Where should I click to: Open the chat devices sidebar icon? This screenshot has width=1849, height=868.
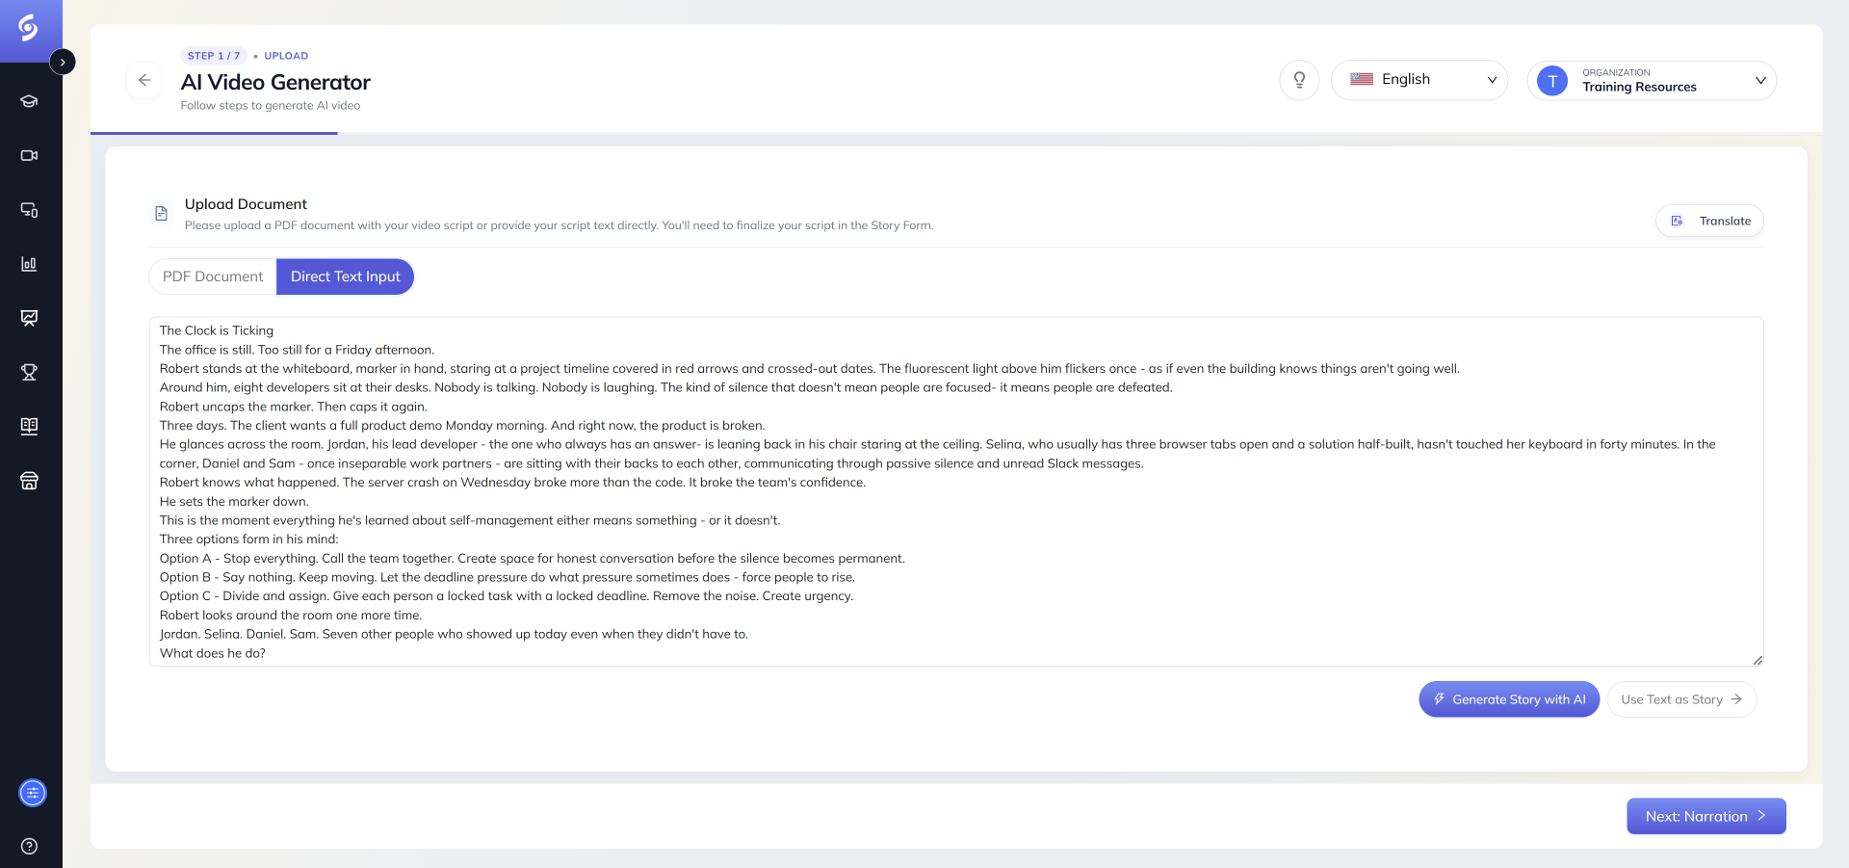(29, 210)
